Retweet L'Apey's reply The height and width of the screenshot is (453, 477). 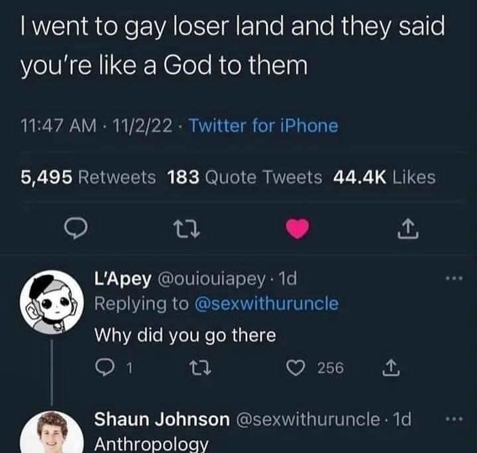(x=200, y=367)
